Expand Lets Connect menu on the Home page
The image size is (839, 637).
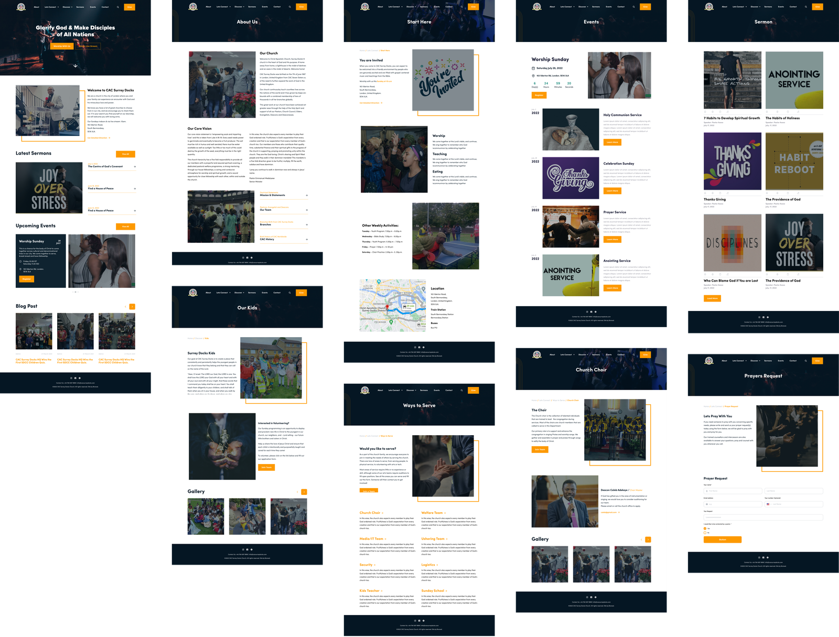tap(51, 7)
